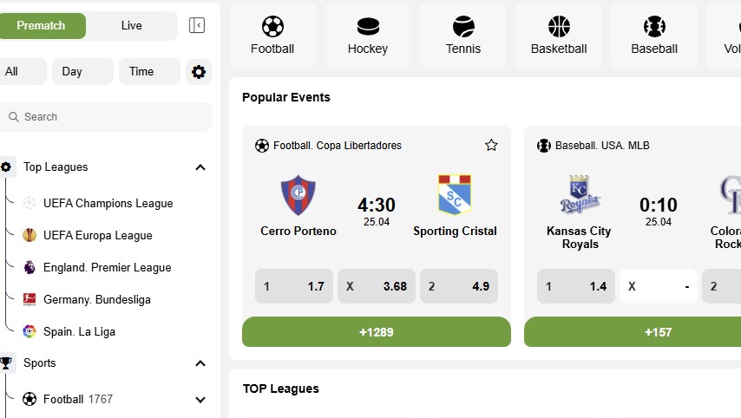Click the Search input field
Image resolution: width=741 pixels, height=418 pixels.
pyautogui.click(x=106, y=117)
